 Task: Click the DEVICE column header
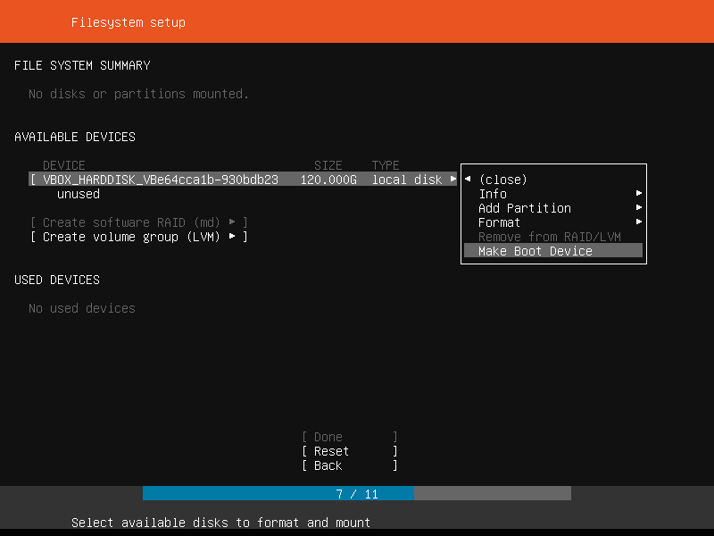click(64, 165)
